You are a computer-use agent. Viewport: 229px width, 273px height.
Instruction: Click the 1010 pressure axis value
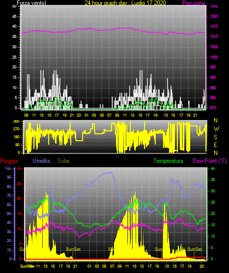pos(214,36)
